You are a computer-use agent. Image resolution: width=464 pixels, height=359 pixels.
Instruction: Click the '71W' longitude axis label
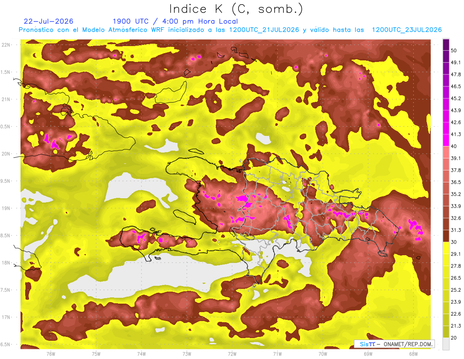pyautogui.click(x=277, y=354)
